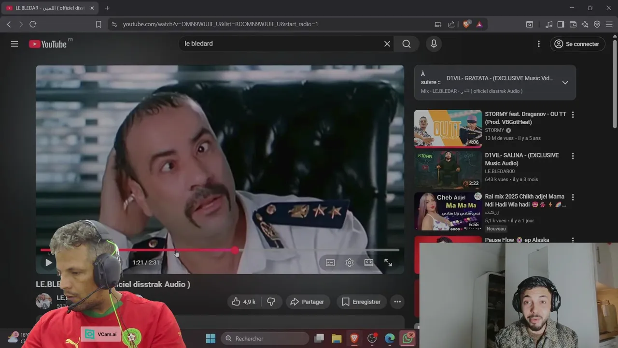The image size is (618, 348).
Task: Open File Explorer from the taskbar
Action: coord(337,338)
